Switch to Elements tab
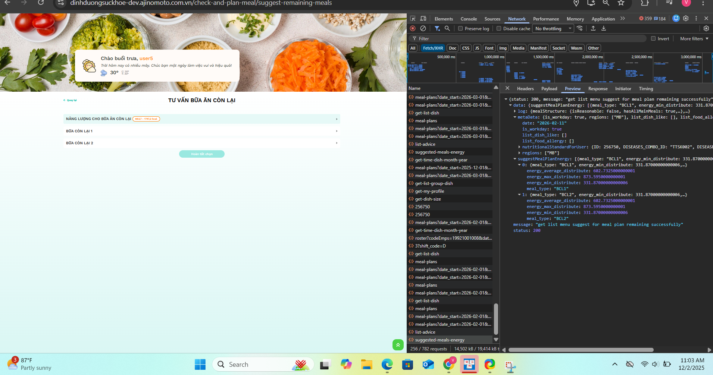This screenshot has width=713, height=375. 444,19
